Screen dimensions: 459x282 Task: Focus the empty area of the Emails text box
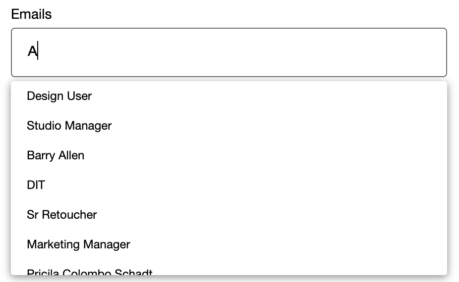(x=243, y=52)
